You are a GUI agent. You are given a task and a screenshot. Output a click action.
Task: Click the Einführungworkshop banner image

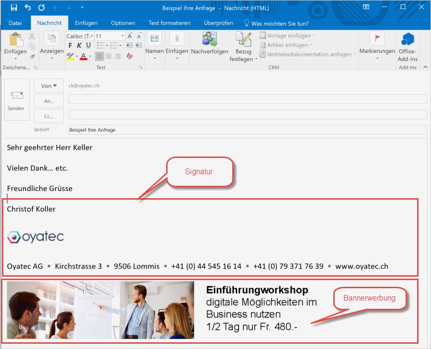tap(101, 310)
